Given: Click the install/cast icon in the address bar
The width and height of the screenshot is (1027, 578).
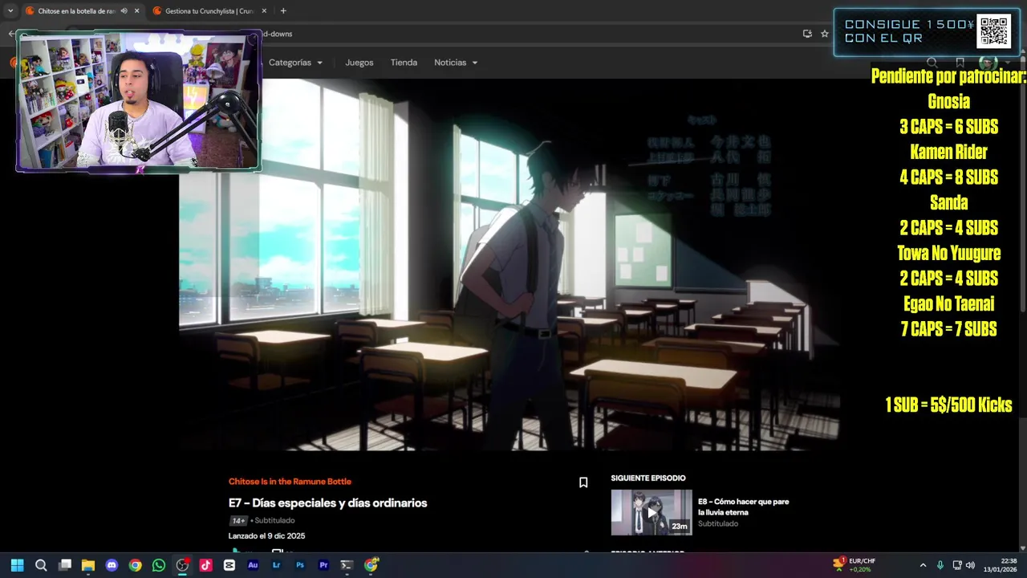Looking at the screenshot, I should coord(807,34).
